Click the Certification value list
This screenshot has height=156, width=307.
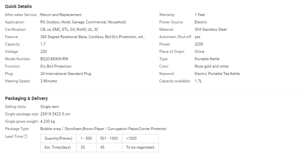(x=69, y=29)
